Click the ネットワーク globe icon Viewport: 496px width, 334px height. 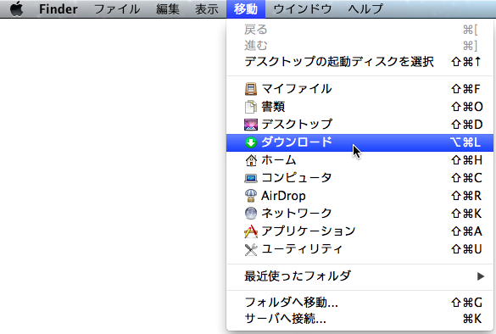251,214
